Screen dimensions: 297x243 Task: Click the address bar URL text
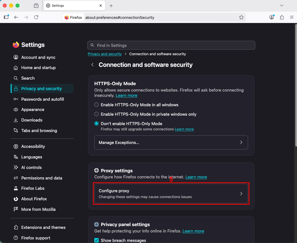(120, 17)
